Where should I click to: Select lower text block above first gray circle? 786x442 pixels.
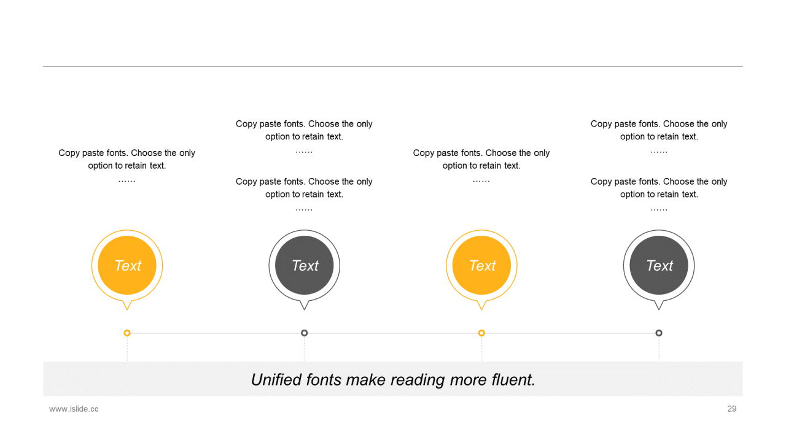[305, 195]
